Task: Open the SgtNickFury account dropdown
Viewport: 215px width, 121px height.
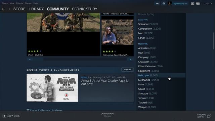Action: tap(180, 4)
